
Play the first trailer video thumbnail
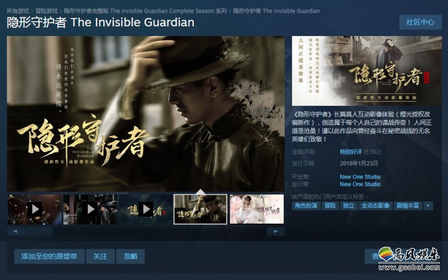34,209
